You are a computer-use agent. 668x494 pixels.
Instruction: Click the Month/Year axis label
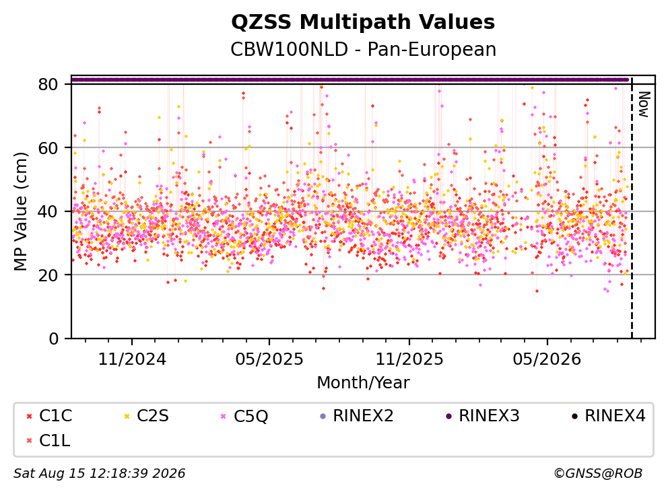point(363,383)
